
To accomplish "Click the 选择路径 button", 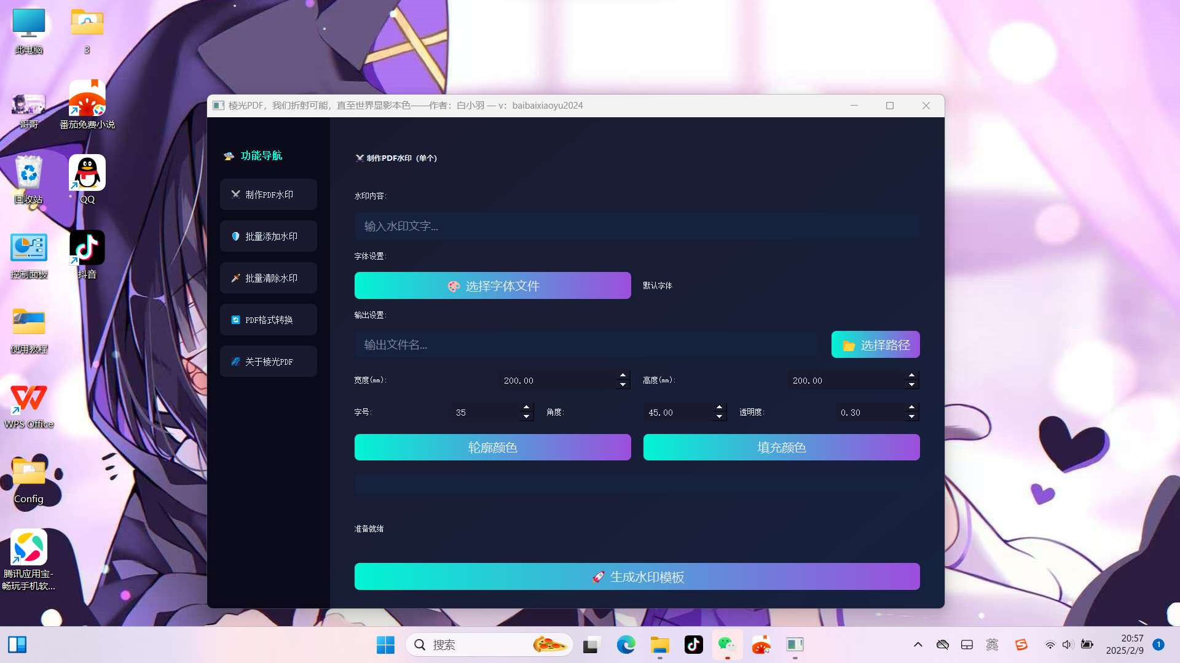I will click(x=875, y=344).
